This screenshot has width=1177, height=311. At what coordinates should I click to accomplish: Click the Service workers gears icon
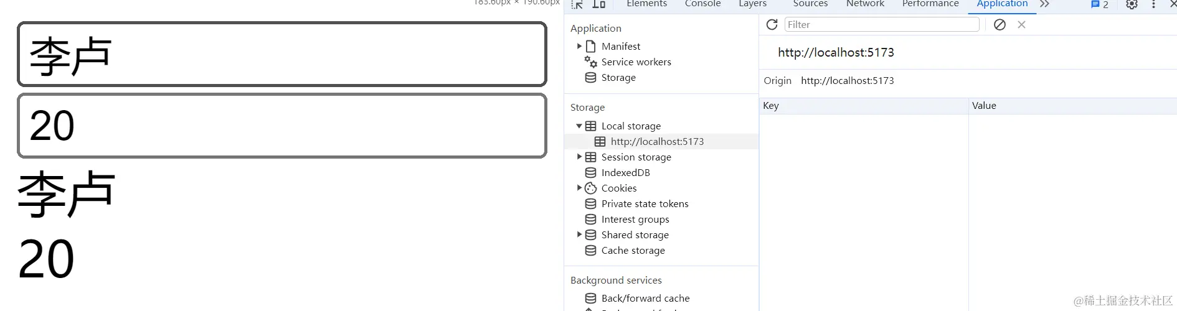590,62
